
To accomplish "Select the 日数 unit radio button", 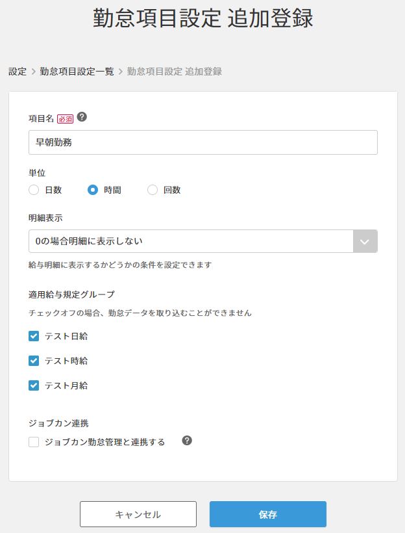I will (34, 190).
